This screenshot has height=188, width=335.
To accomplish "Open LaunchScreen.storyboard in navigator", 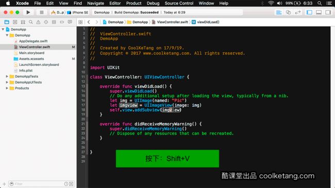I will (x=39, y=65).
